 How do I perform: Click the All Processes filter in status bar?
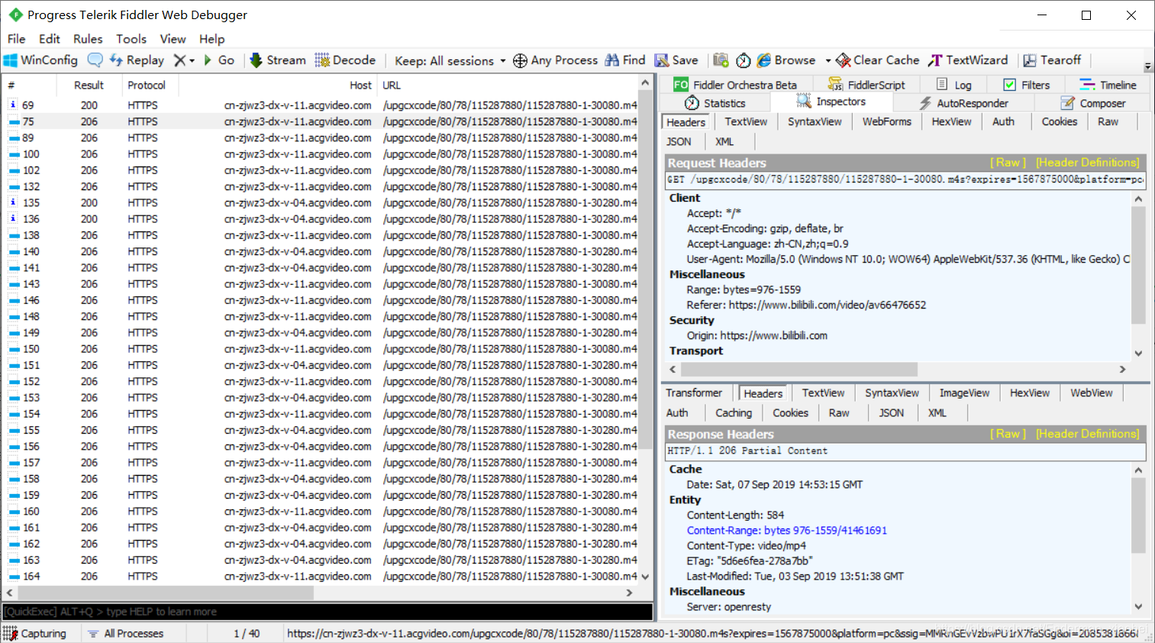[125, 633]
